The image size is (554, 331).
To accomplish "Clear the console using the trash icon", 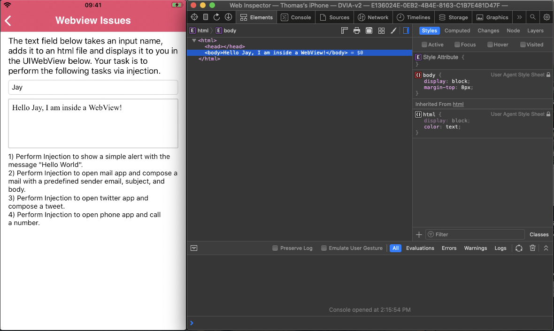I will pos(532,248).
